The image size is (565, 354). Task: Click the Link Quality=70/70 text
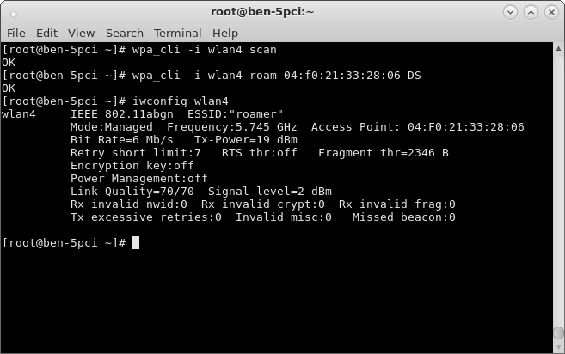(x=132, y=192)
